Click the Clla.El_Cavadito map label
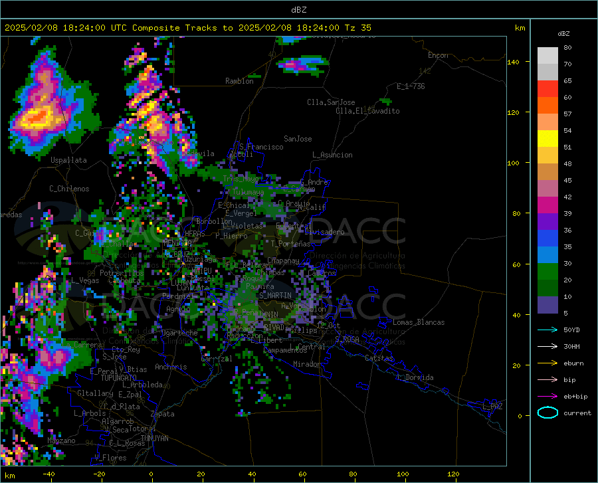598x483 pixels. (x=367, y=111)
